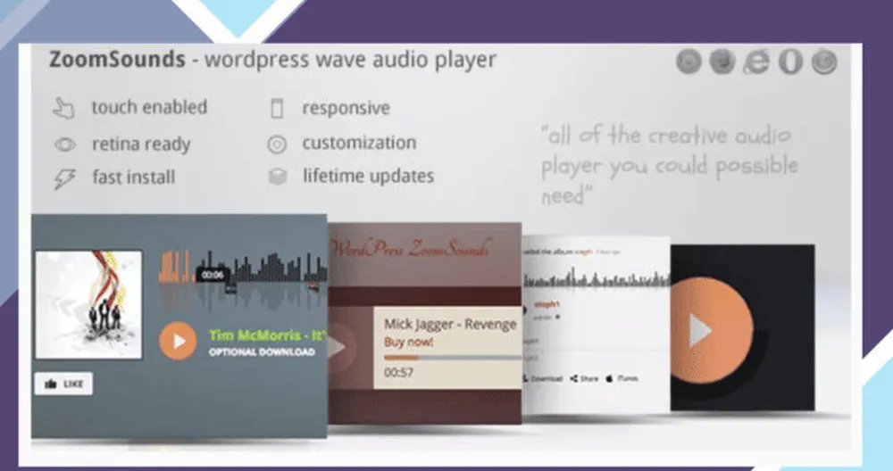Click the Internet Explorer icon

(756, 62)
